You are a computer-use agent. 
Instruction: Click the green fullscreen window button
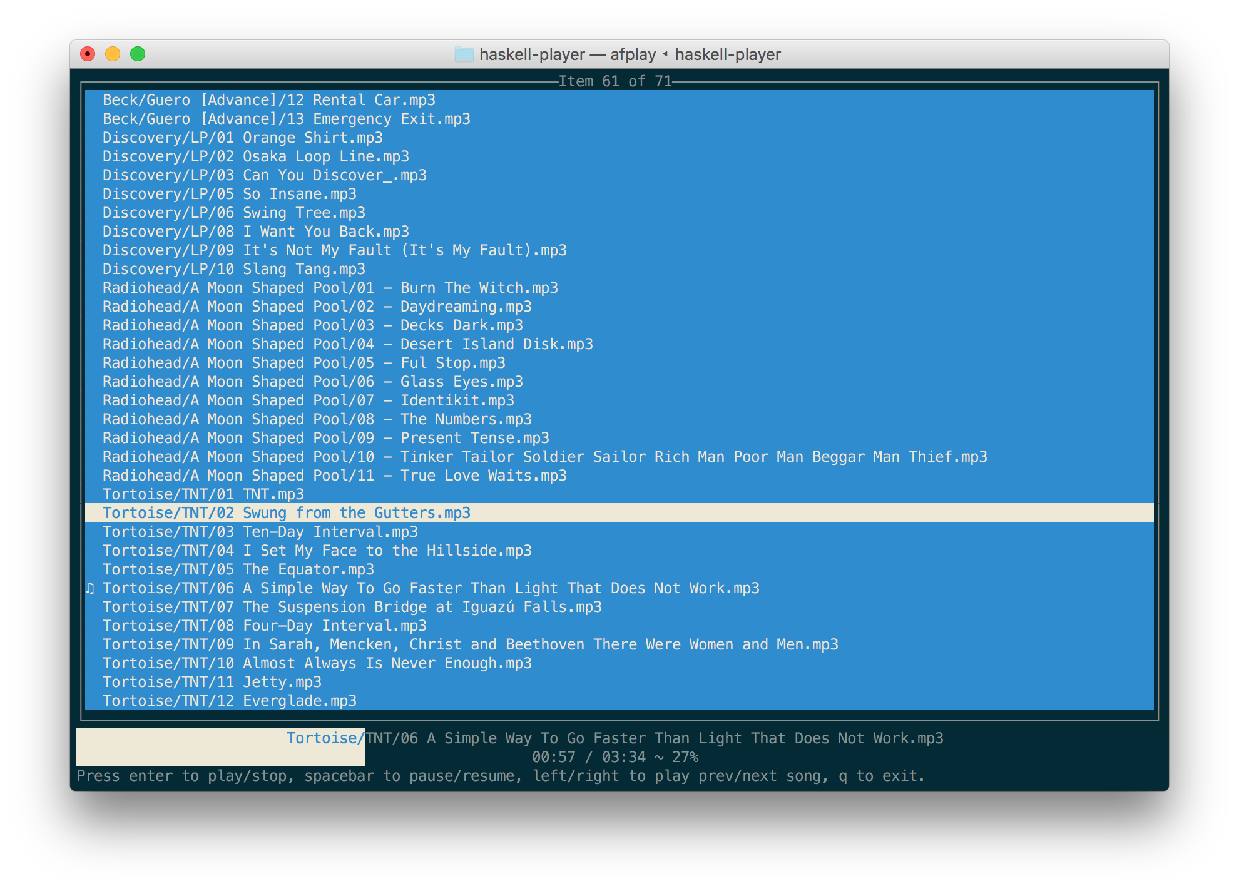[x=138, y=54]
